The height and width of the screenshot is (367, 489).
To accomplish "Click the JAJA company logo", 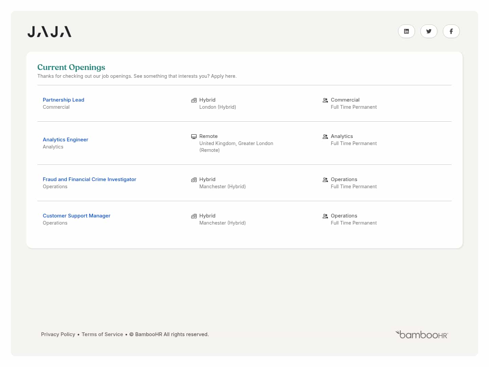I will 49,31.
